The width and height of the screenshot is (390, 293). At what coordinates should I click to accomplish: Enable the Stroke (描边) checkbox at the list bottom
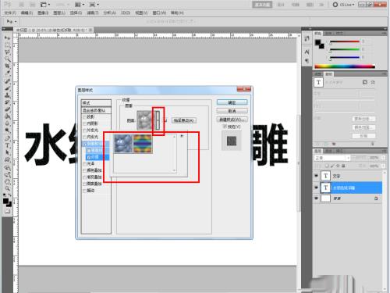84,191
